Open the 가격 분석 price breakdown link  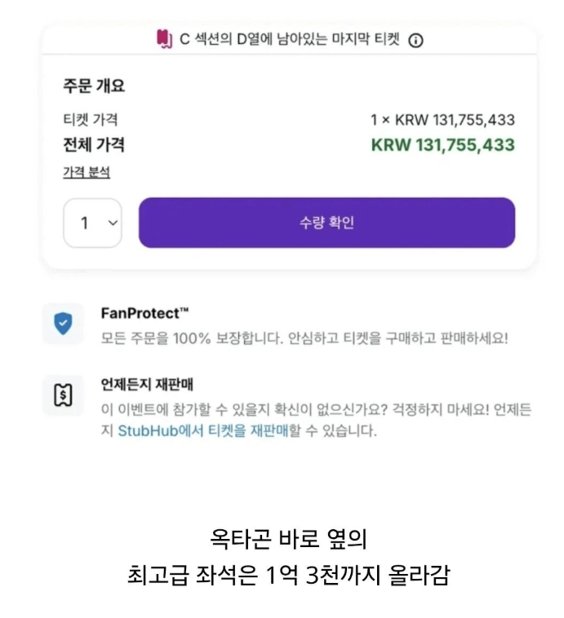click(87, 172)
